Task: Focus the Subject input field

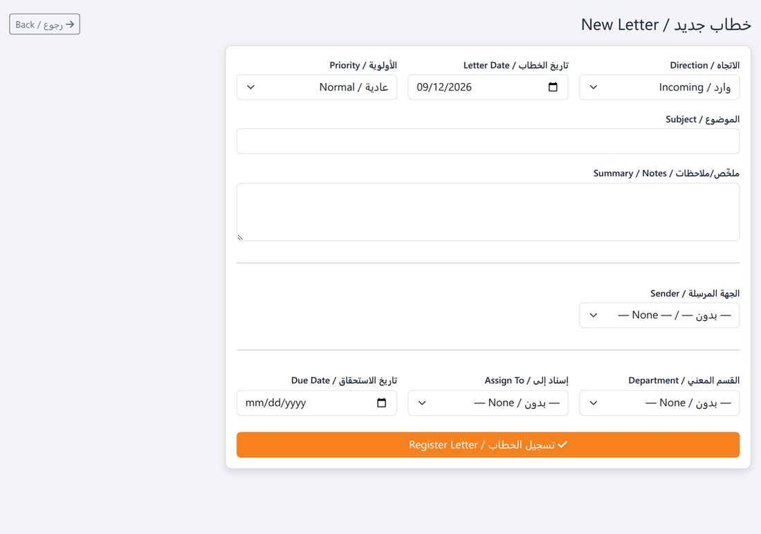Action: [488, 141]
